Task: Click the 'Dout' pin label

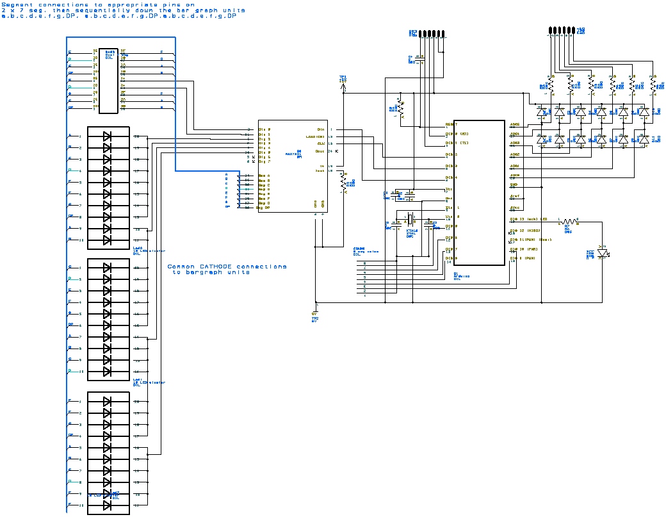Action: pos(320,151)
